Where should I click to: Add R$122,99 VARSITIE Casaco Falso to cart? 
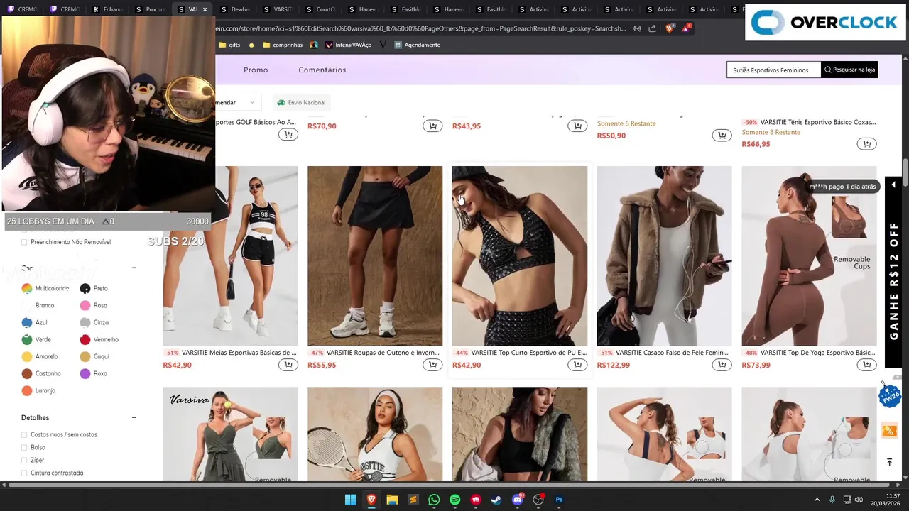tap(722, 365)
